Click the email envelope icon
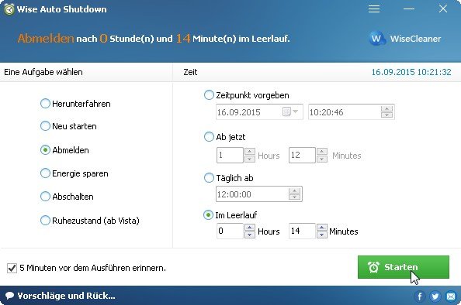The width and height of the screenshot is (461, 305). 451,296
